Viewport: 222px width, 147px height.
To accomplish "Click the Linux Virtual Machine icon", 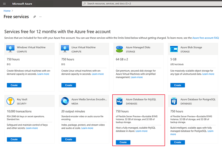I will (x=65, y=49).
